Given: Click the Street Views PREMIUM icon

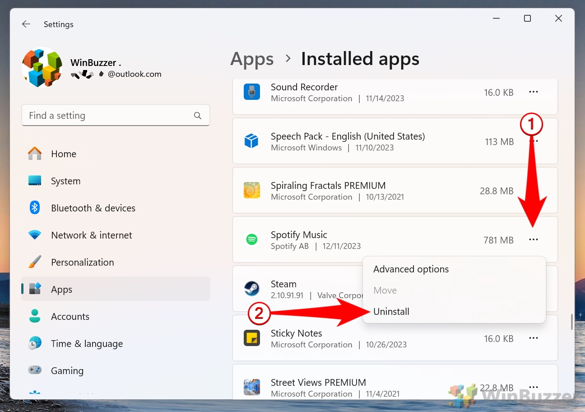Looking at the screenshot, I should coord(252,387).
